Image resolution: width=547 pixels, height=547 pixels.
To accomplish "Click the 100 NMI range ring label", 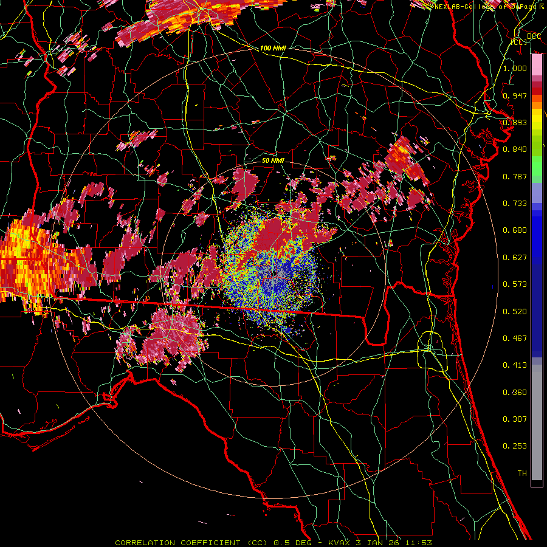I will [x=273, y=48].
